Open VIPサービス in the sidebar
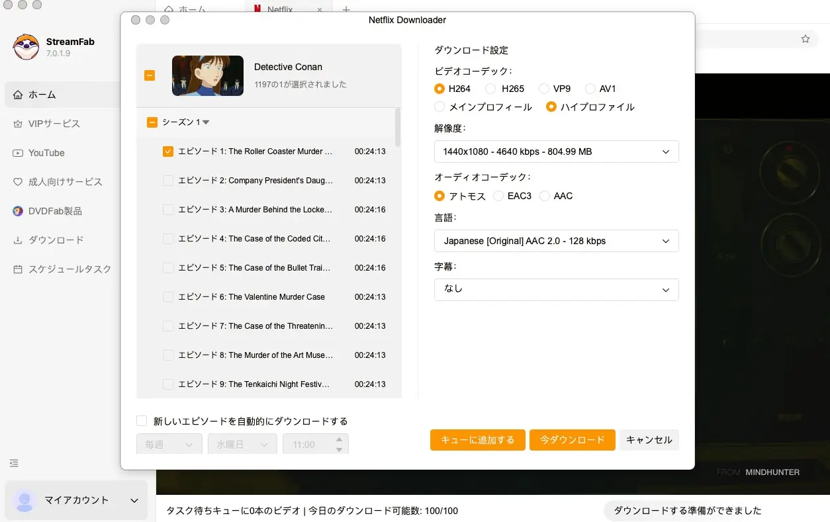Viewport: 830px width, 522px height. tap(63, 124)
